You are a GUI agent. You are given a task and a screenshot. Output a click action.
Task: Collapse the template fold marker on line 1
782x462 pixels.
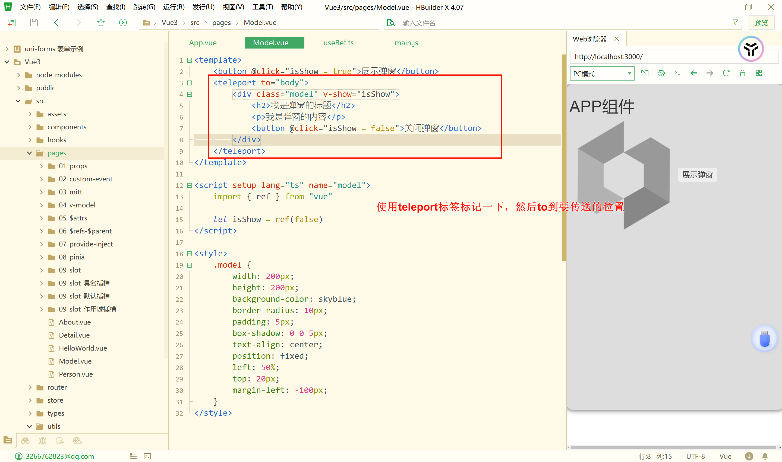pos(189,60)
